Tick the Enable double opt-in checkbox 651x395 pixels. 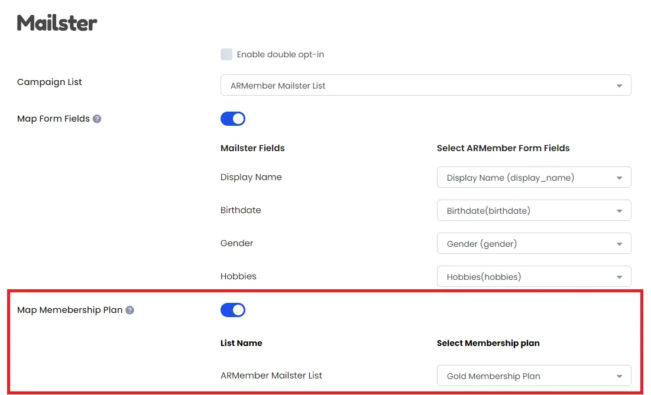226,54
